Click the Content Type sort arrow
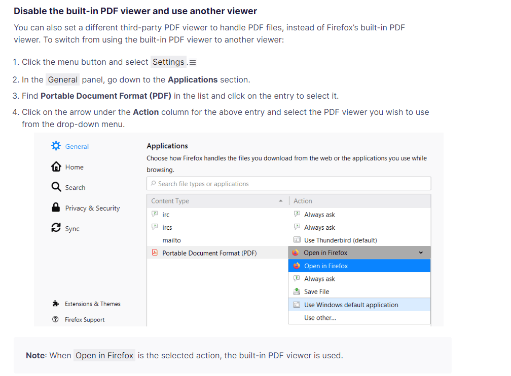511x376 pixels. click(x=281, y=201)
